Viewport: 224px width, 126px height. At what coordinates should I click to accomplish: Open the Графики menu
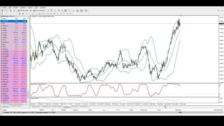click(23, 8)
